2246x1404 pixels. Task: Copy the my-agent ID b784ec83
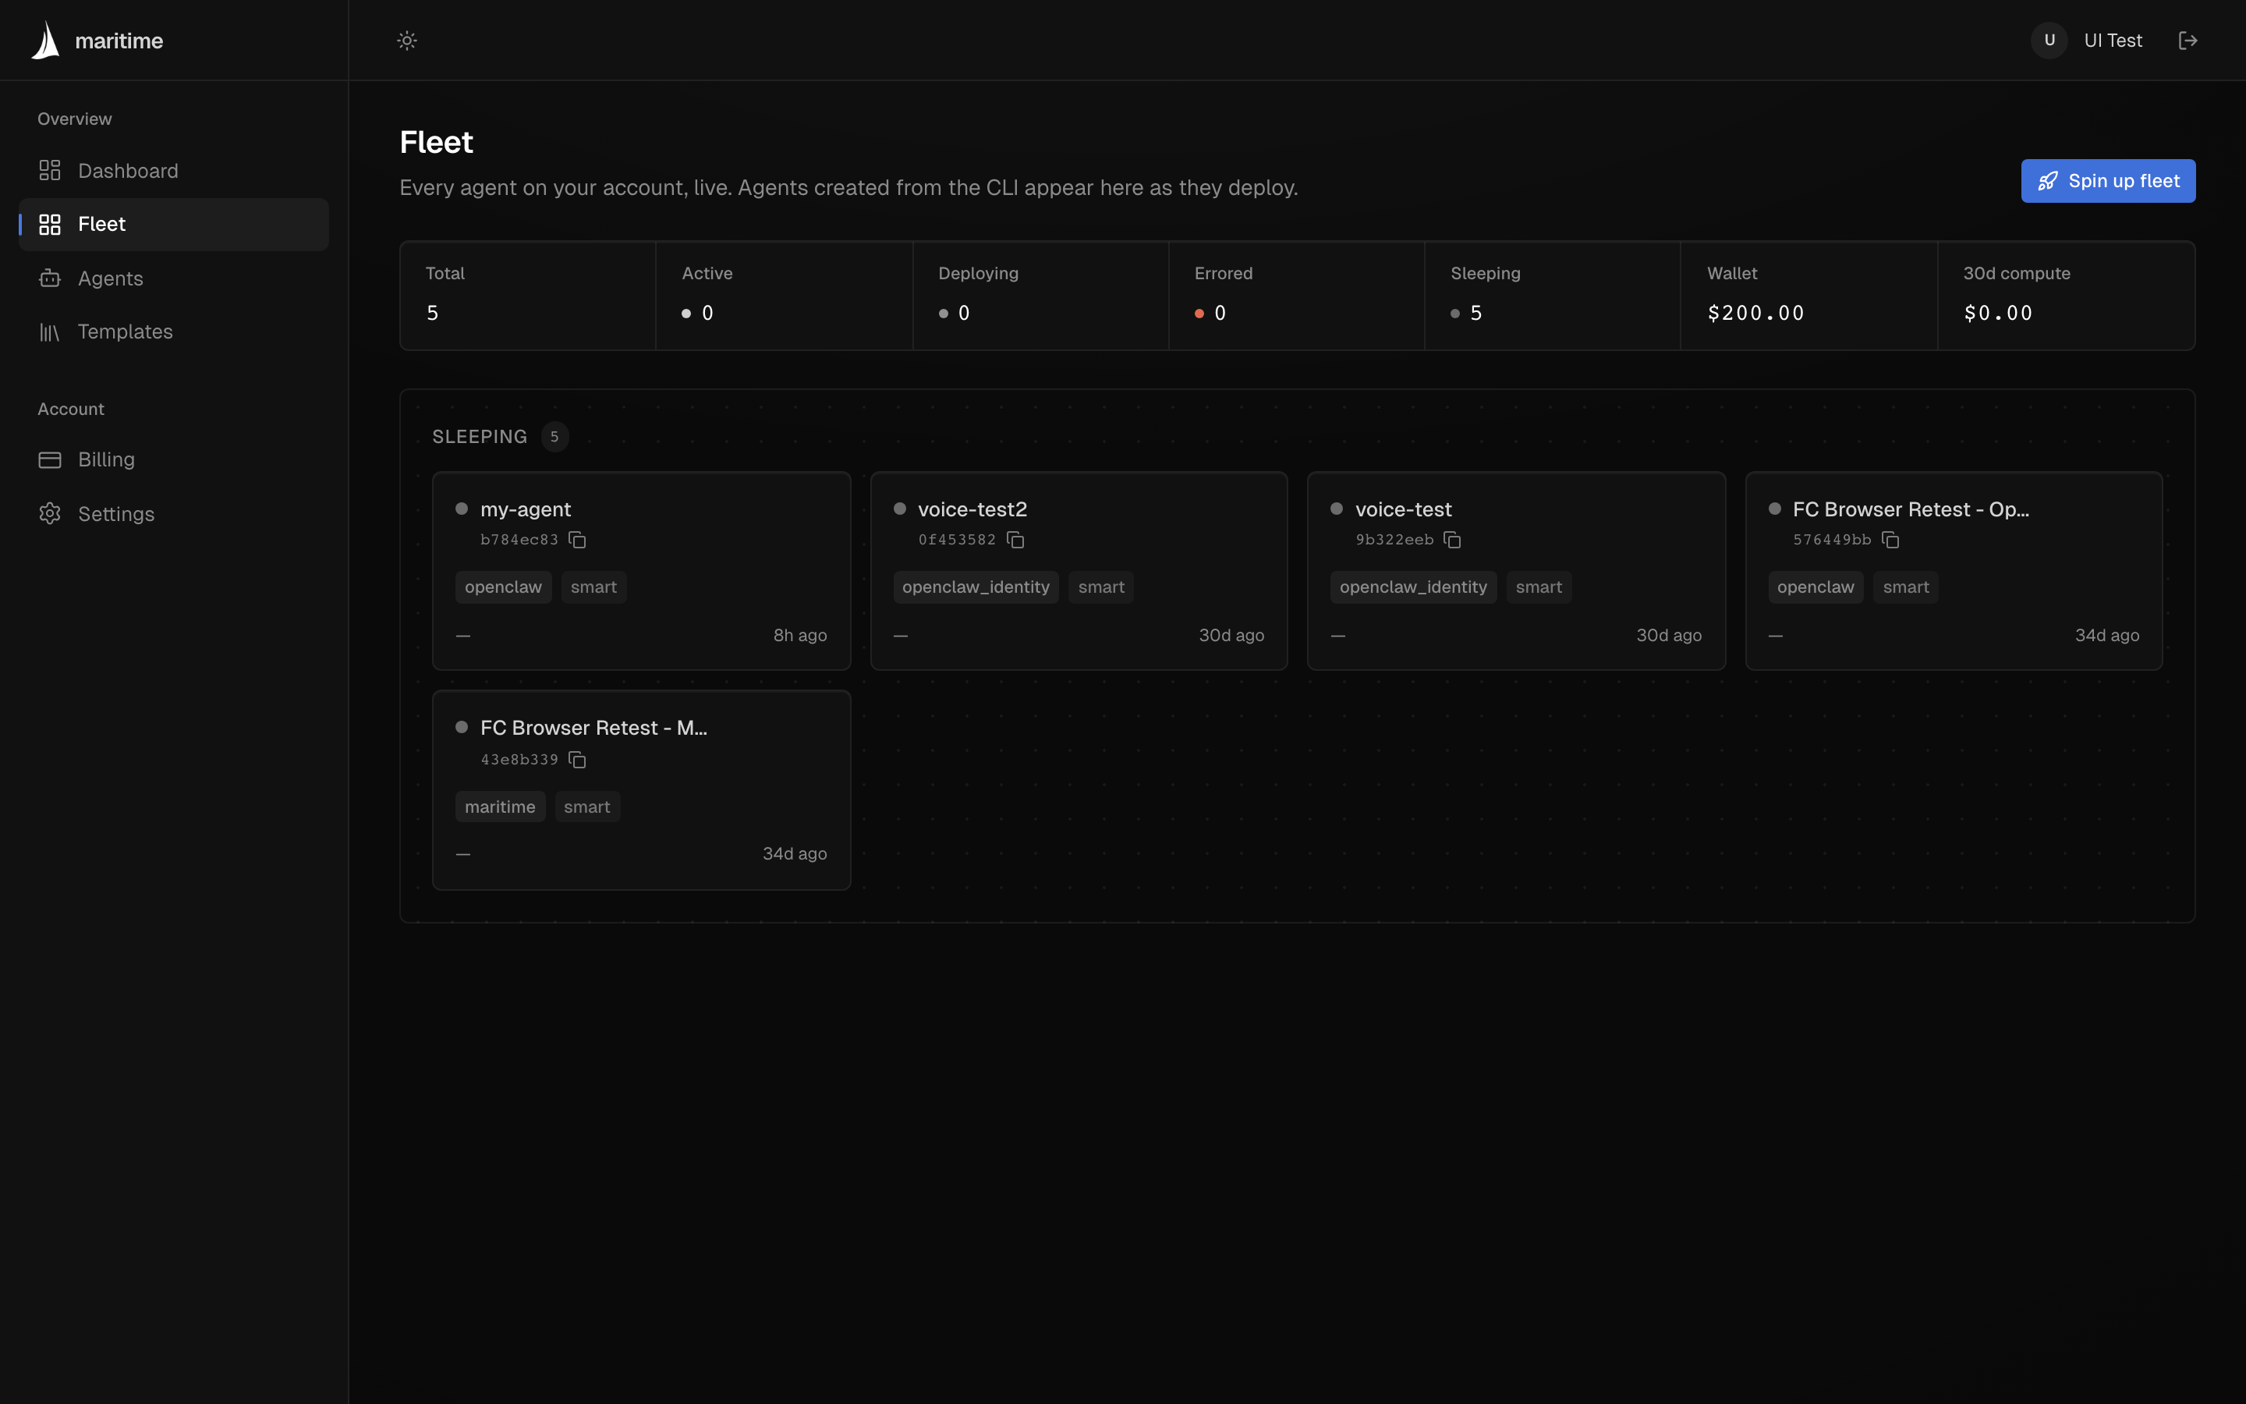(x=577, y=540)
